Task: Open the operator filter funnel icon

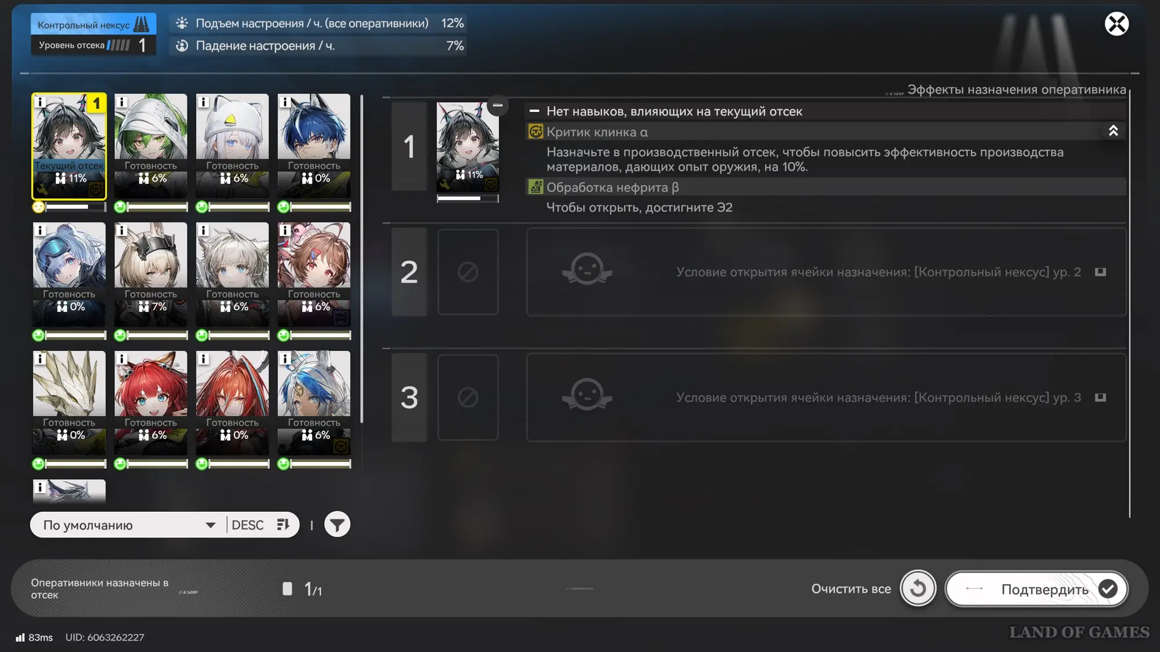Action: (x=337, y=524)
